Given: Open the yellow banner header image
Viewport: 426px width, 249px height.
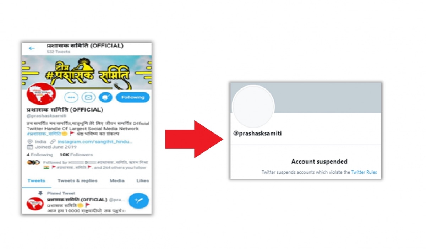Looking at the screenshot, I should [x=87, y=72].
